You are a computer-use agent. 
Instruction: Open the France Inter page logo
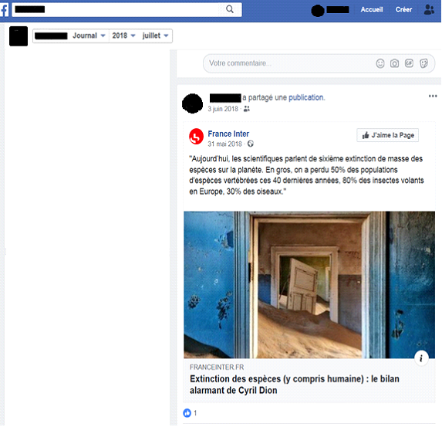[196, 137]
